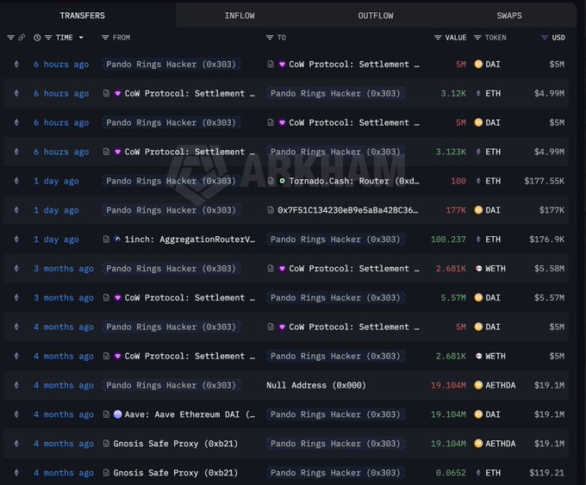The image size is (586, 485).
Task: Open the SWAPS tab
Action: point(509,16)
